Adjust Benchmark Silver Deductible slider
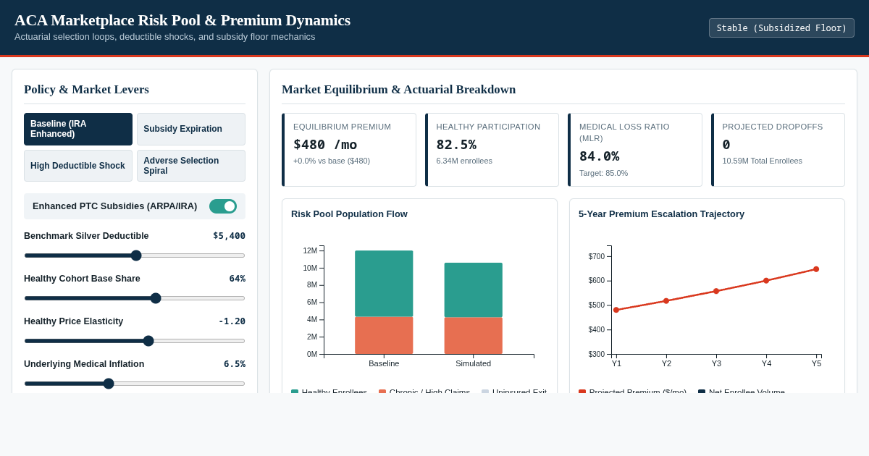Screen dimensions: 869x456 click(x=135, y=256)
